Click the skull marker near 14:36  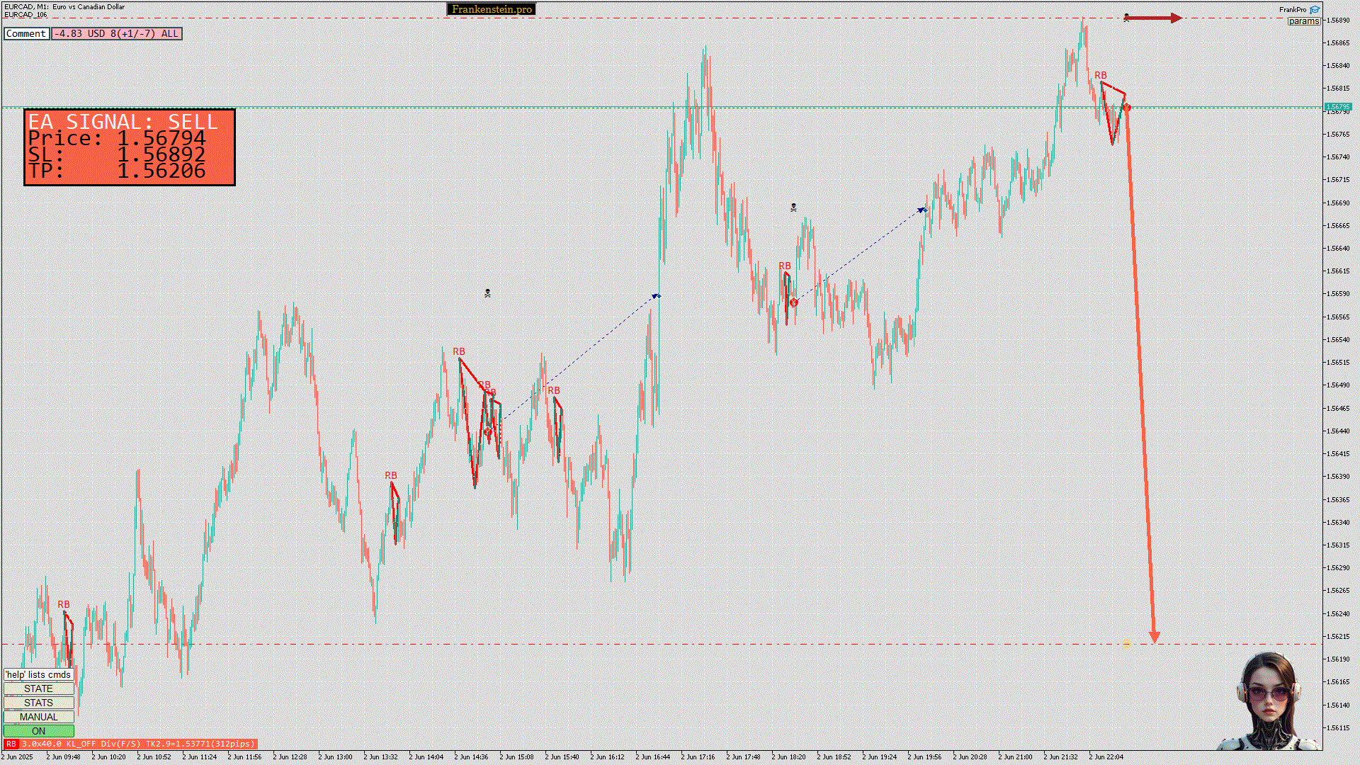tap(487, 293)
